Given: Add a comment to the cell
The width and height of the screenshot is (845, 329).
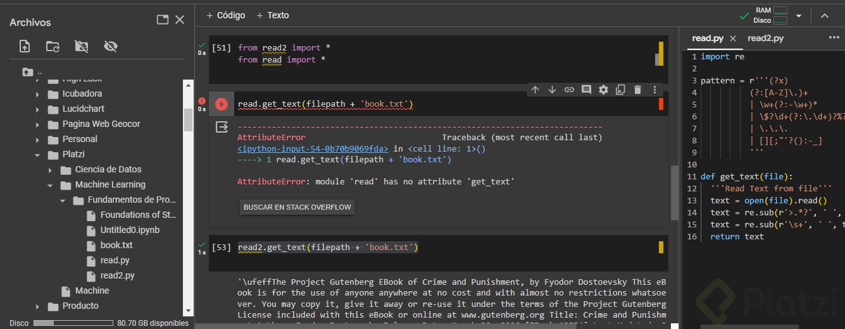Looking at the screenshot, I should coord(586,90).
